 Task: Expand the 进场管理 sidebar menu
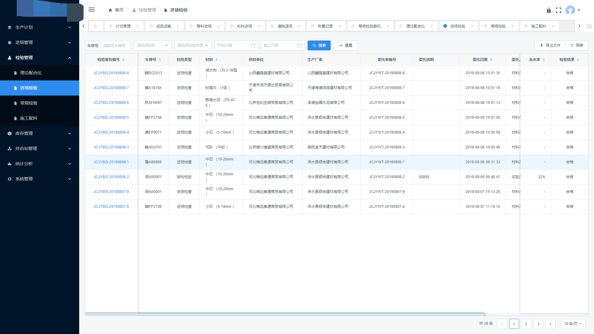click(40, 42)
